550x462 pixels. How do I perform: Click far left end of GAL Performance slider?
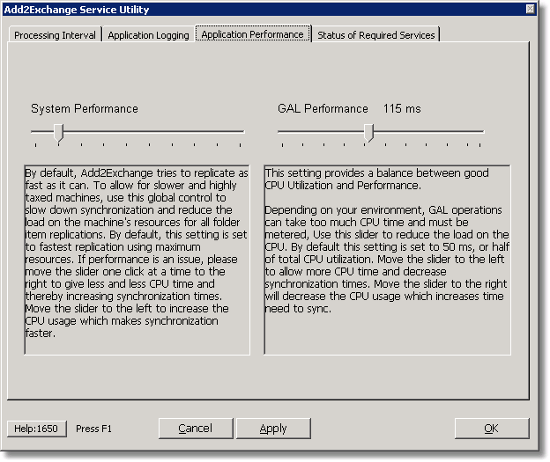280,132
